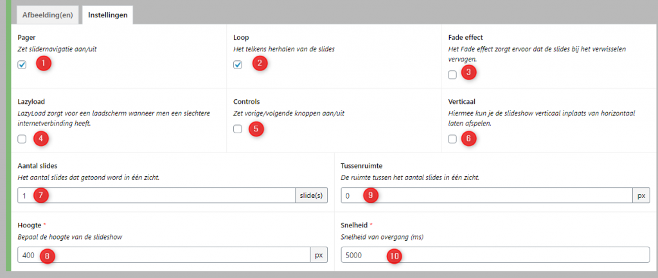
Task: Select the Instellingen tab
Action: click(107, 14)
